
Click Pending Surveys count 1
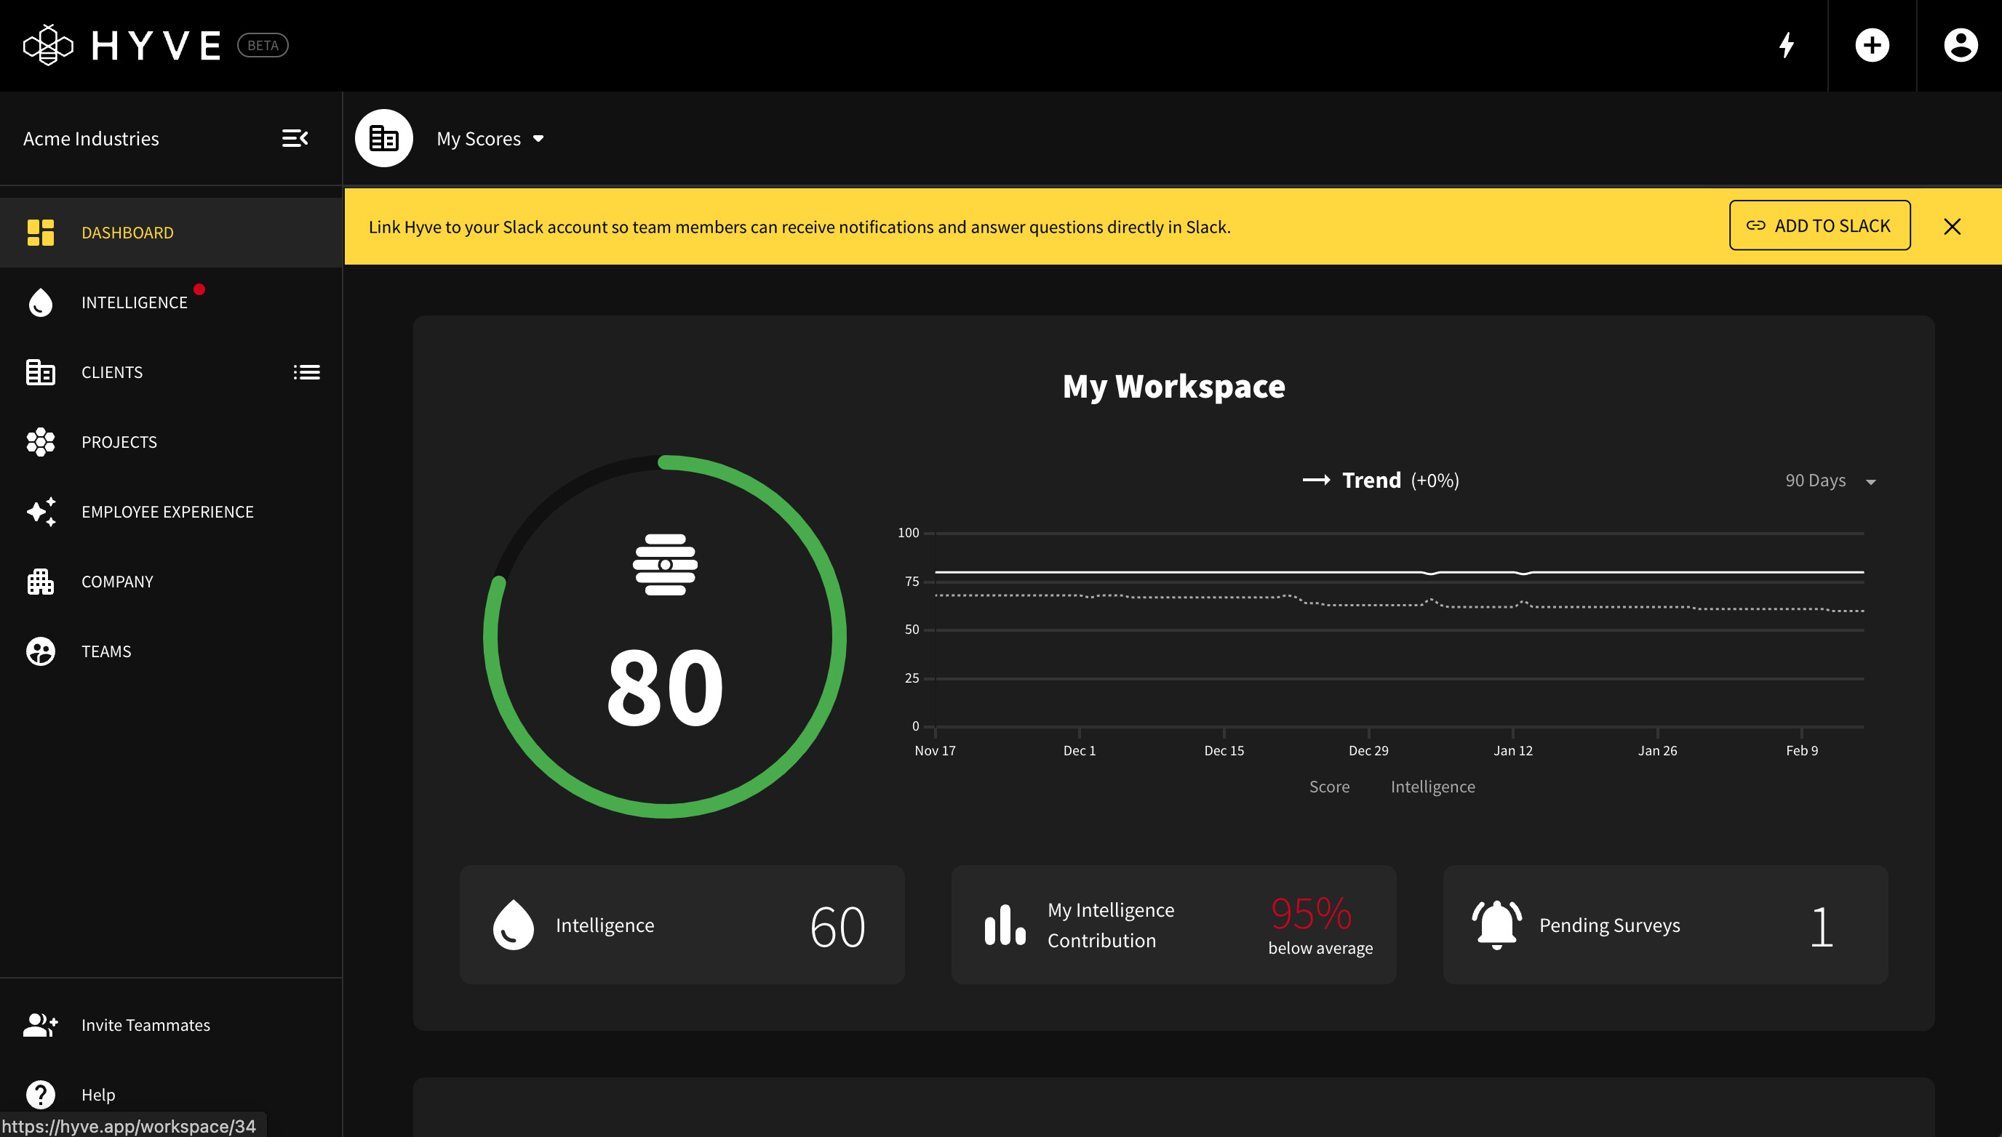[1822, 927]
